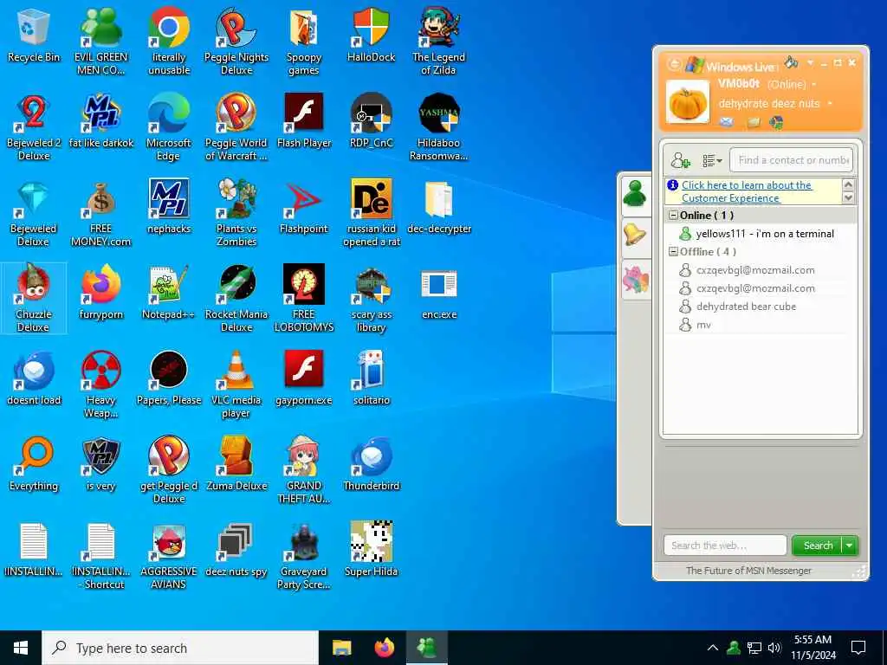Screen dimensions: 887x665
Task: Launch the Heavy Weap... shortcut
Action: click(100, 385)
